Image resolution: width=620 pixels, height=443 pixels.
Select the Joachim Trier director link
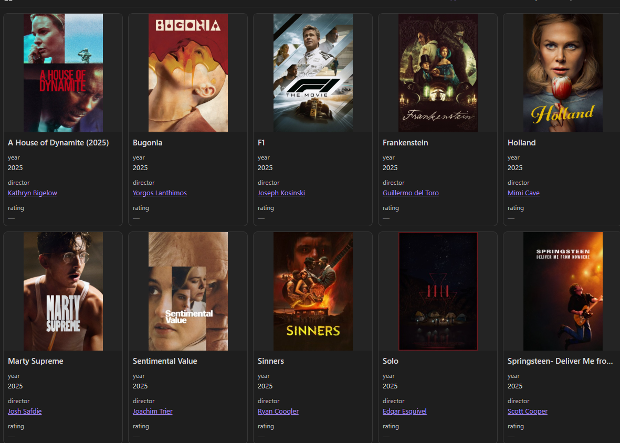(x=153, y=411)
